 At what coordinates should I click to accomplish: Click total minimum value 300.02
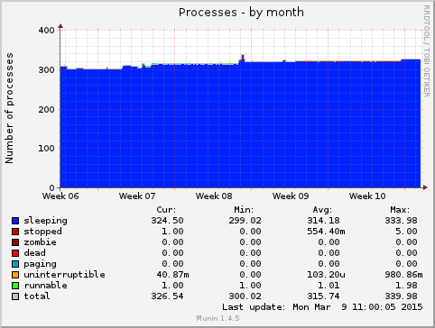(x=245, y=296)
